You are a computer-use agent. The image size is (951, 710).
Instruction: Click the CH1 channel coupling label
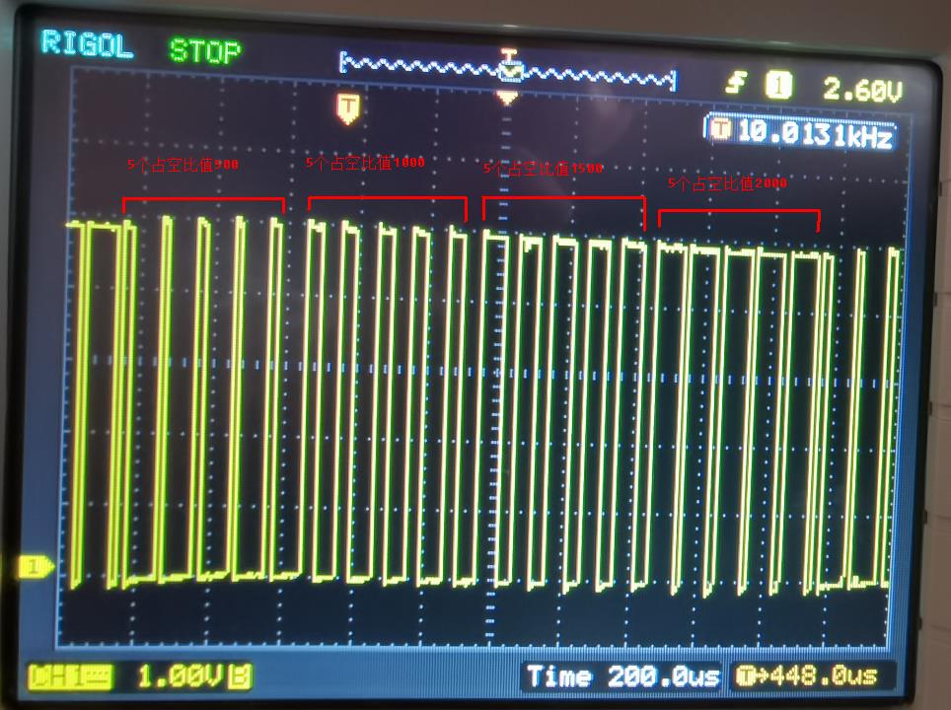tap(70, 676)
